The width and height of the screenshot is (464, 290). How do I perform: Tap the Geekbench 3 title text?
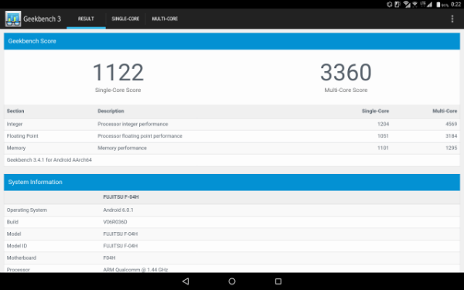42,19
